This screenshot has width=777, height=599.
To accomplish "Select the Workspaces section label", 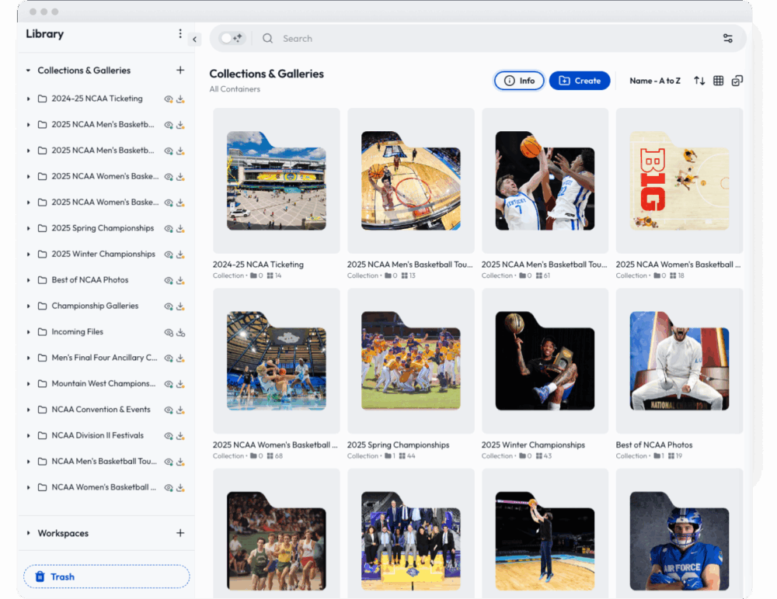I will [x=62, y=533].
